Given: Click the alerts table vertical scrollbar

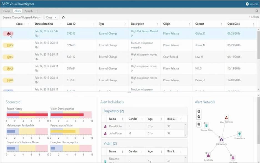Looking at the screenshot, I should click(259, 45).
